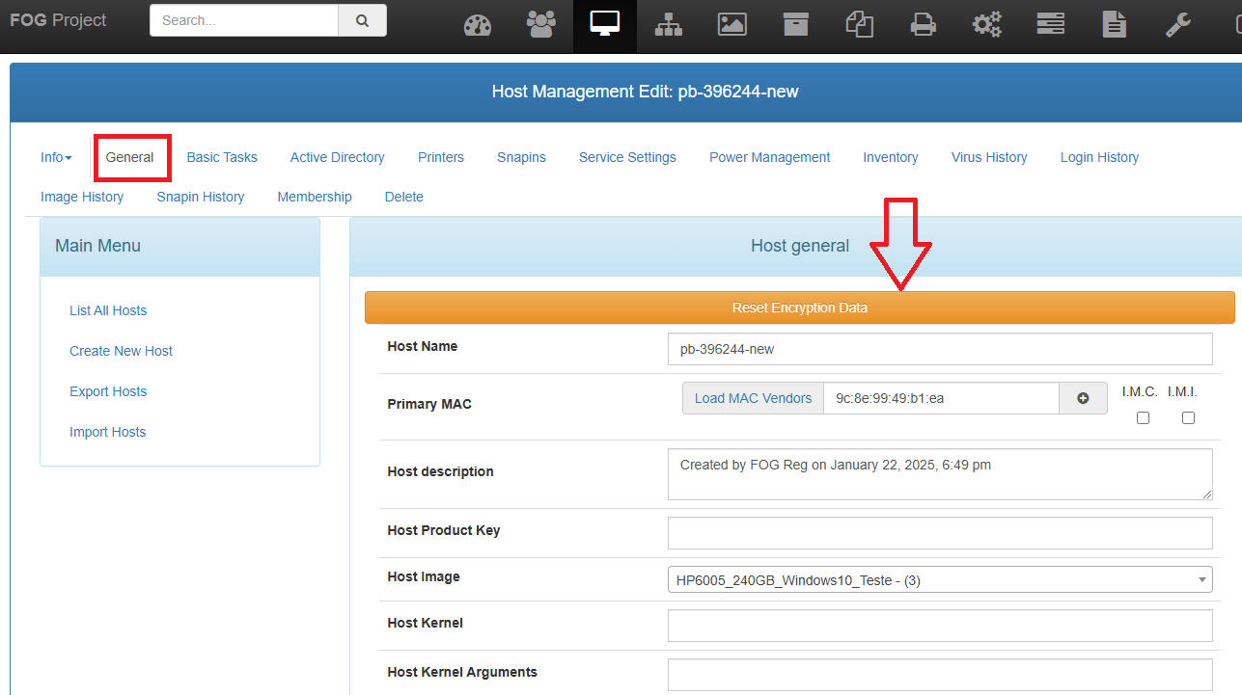Click the Reset Encryption Data button
The image size is (1242, 695).
(799, 307)
